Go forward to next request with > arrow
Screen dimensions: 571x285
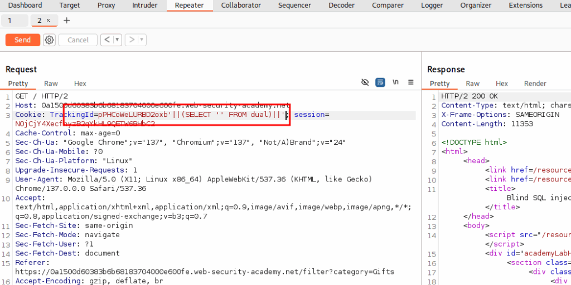131,40
